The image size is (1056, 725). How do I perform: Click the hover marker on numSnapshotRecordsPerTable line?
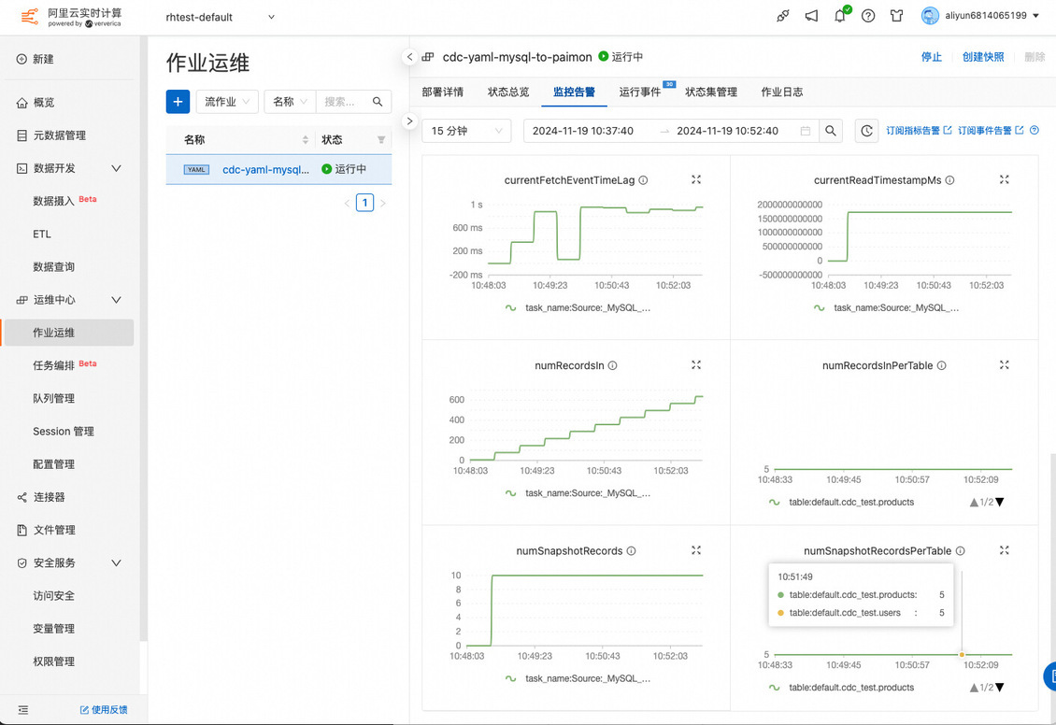coord(962,654)
